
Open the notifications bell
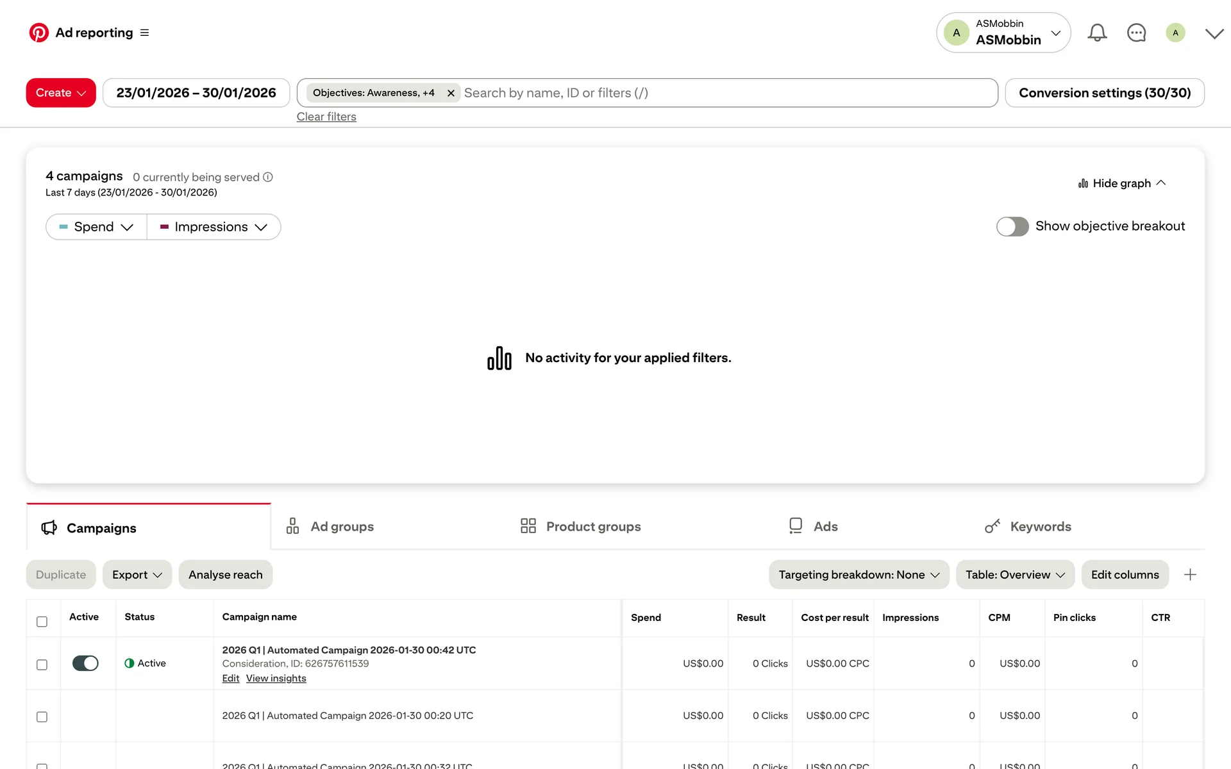[x=1097, y=33]
